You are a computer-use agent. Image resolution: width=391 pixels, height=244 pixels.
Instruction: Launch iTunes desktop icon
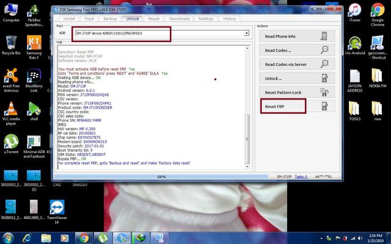pyautogui.click(x=354, y=13)
